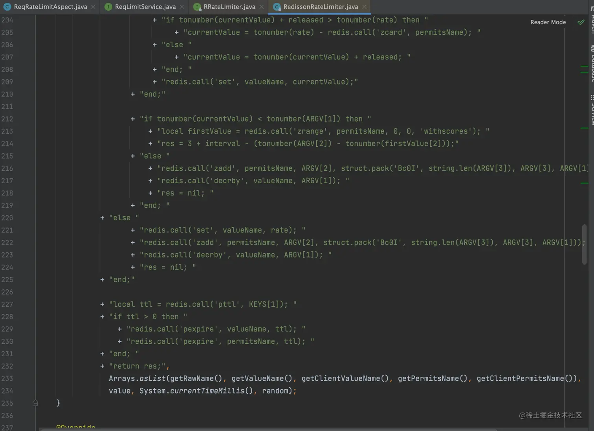
Task: Place cursor on getPermitsName() call
Action: (433, 378)
